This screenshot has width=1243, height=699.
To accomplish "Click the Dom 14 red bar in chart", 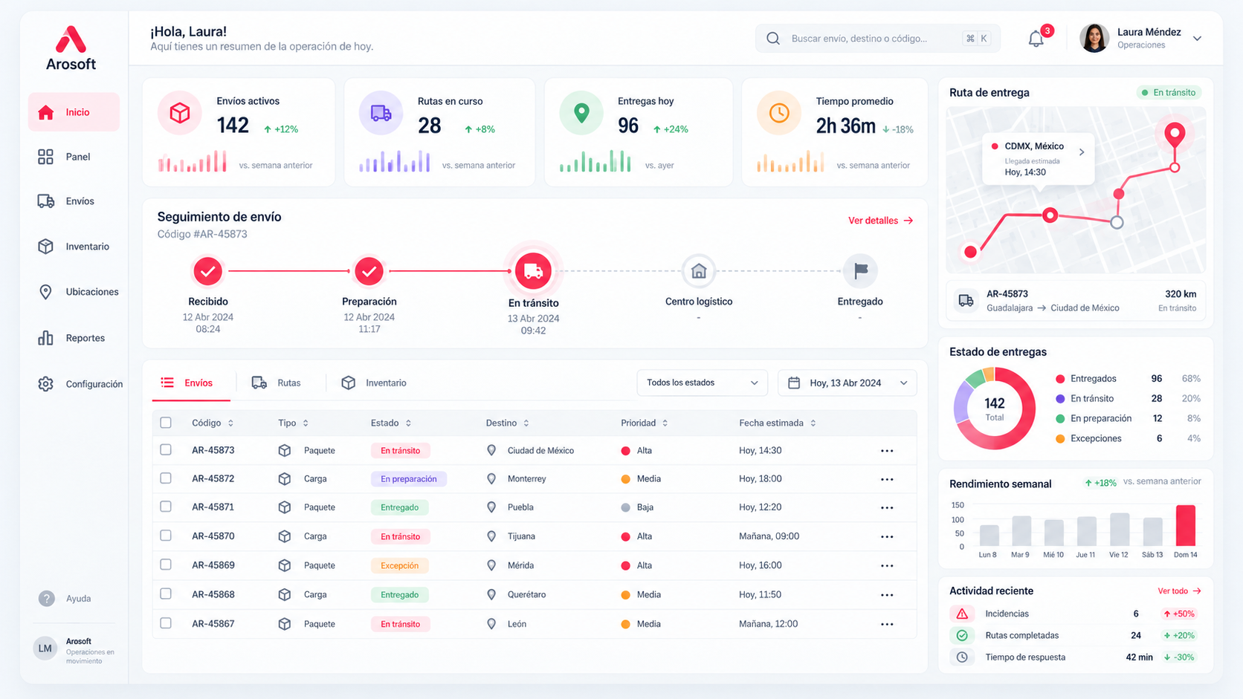I will coord(1186,526).
